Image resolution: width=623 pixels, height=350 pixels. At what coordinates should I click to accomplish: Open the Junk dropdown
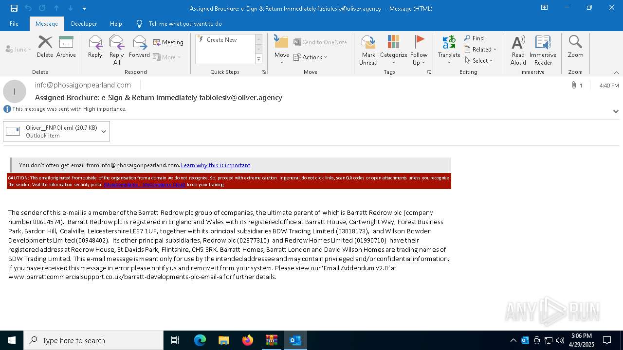[x=18, y=50]
